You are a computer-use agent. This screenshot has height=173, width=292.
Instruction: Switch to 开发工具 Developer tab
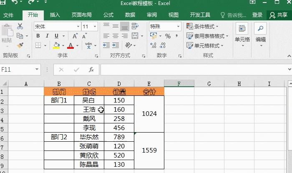tap(200, 15)
